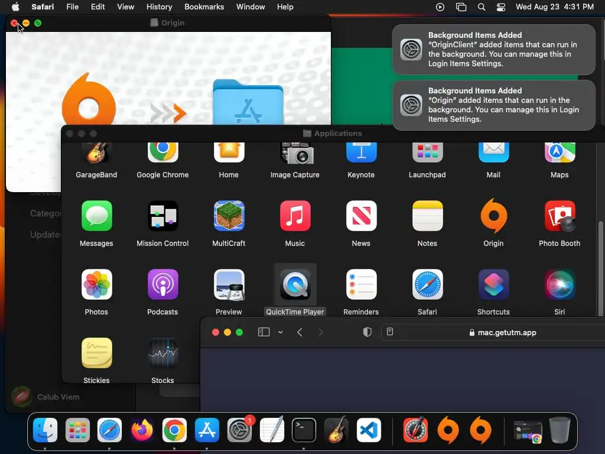Open the Shortcuts app icon
Image resolution: width=605 pixels, height=454 pixels.
pos(493,284)
